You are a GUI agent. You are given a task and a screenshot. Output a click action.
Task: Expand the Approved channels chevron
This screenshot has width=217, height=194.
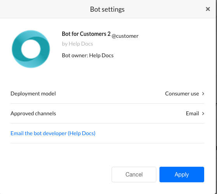[203, 114]
